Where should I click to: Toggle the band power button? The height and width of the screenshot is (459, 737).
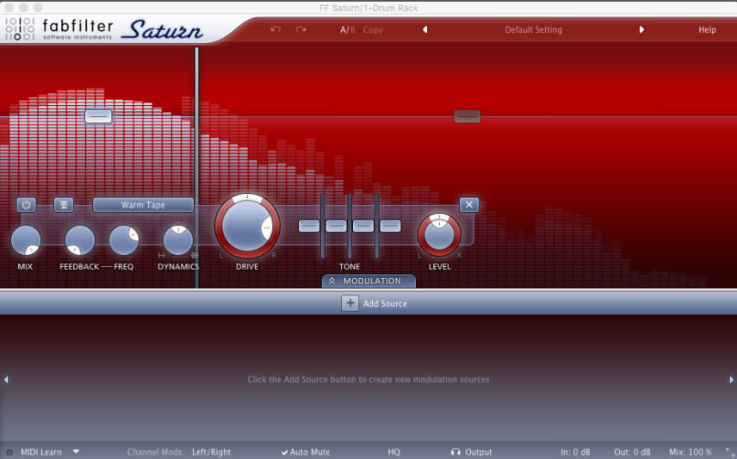27,205
